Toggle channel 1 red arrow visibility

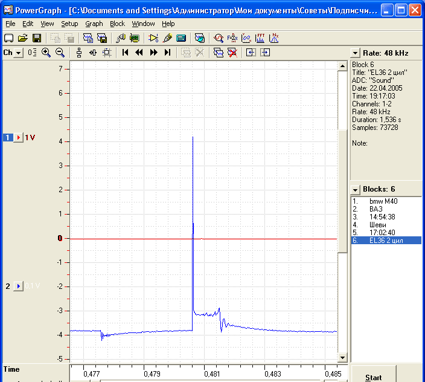(x=18, y=138)
